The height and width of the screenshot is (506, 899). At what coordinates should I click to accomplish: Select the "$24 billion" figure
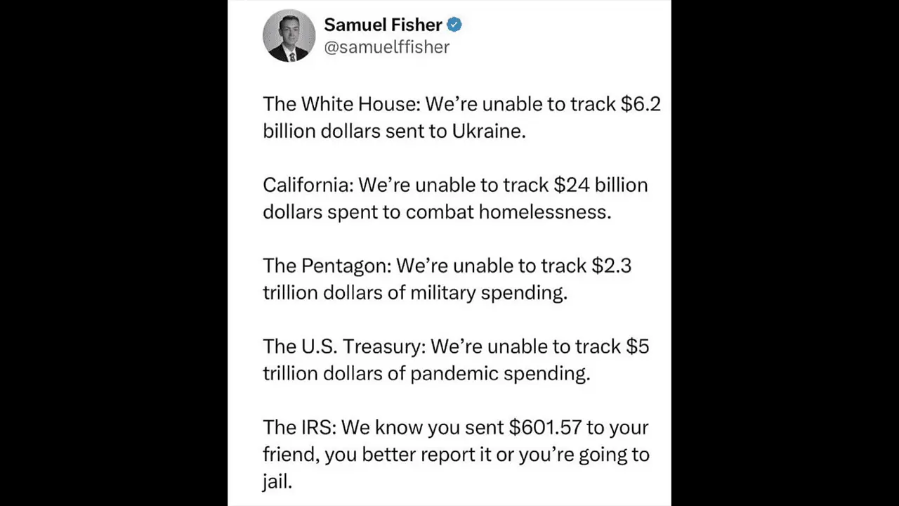tap(601, 185)
